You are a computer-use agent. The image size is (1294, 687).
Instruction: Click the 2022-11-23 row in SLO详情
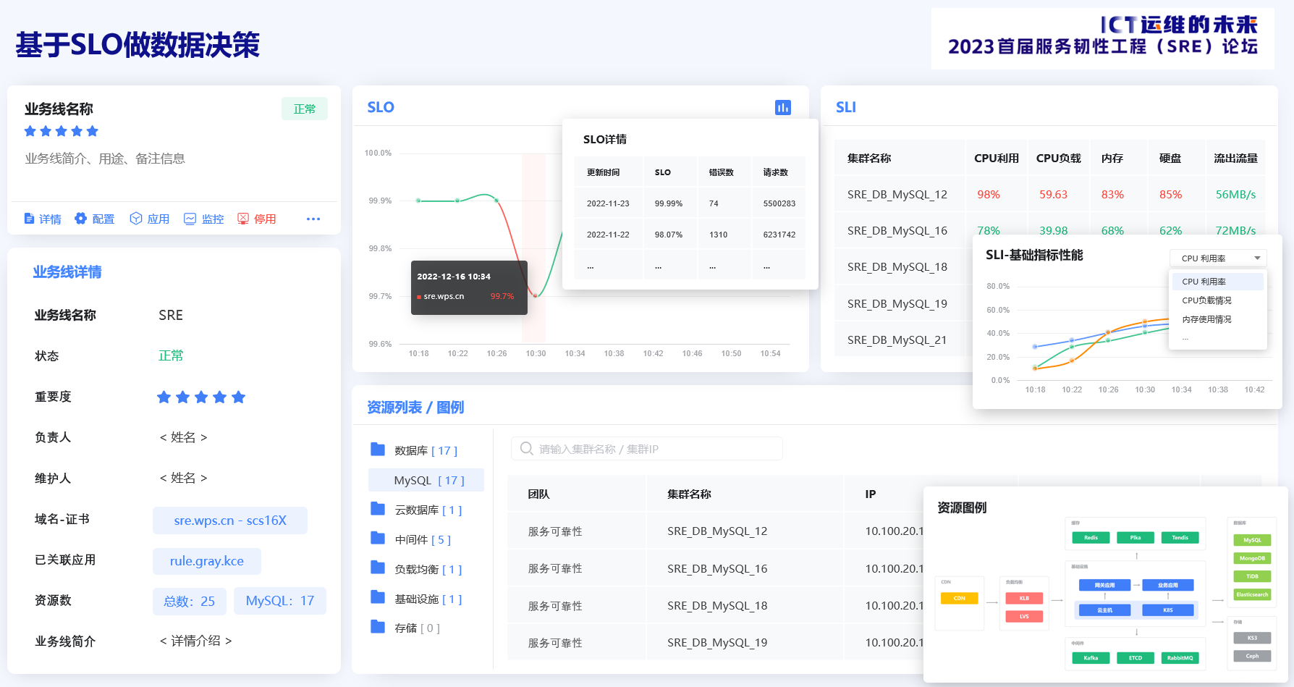(x=690, y=203)
